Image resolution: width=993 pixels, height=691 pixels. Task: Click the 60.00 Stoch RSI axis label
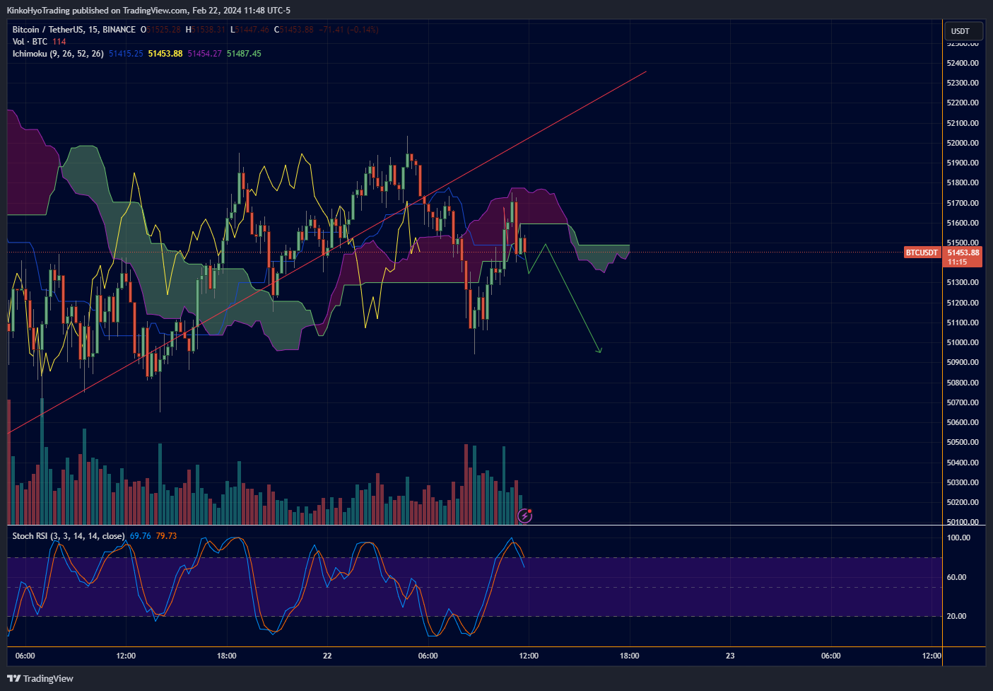click(956, 577)
